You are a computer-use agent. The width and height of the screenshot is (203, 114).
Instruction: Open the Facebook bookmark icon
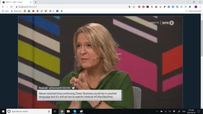coord(57,11)
